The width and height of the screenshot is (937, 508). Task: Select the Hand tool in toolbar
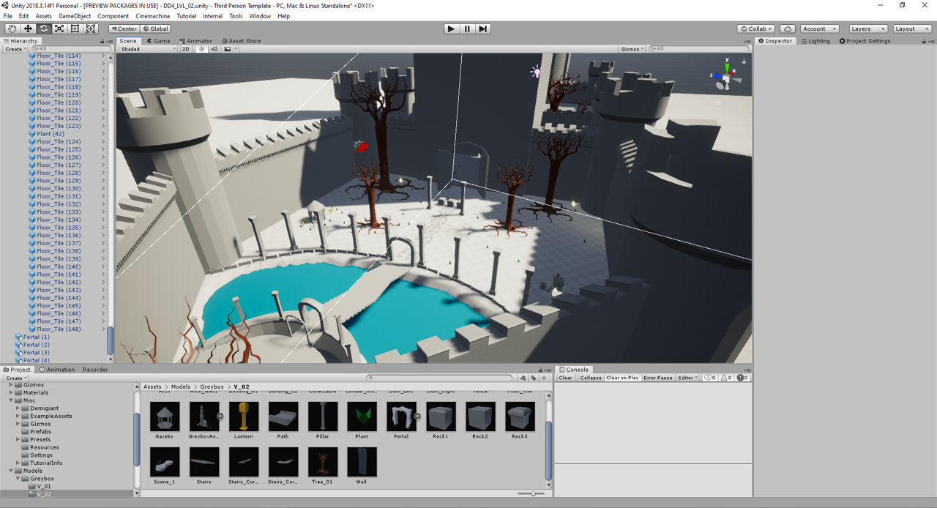point(12,29)
